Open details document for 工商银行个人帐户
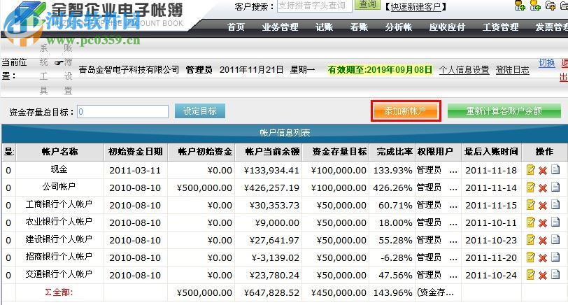Screen dimensions: 568x305 [x=555, y=204]
